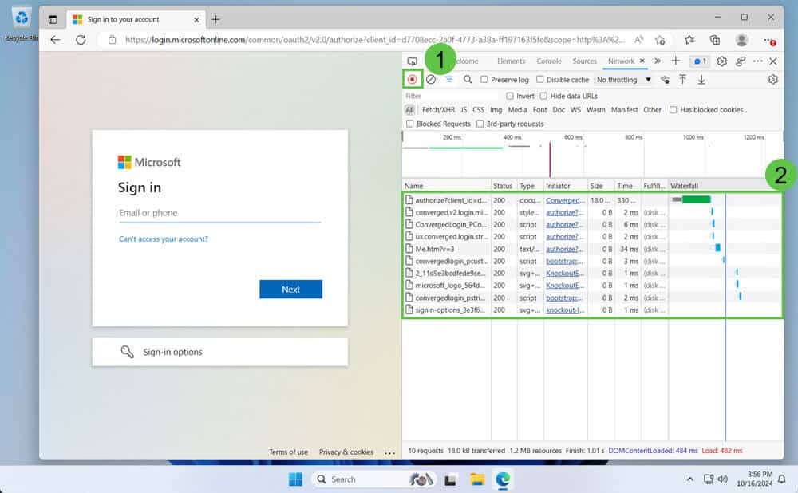798x493 pixels.
Task: Open DevTools feedback person icon
Action: click(741, 61)
